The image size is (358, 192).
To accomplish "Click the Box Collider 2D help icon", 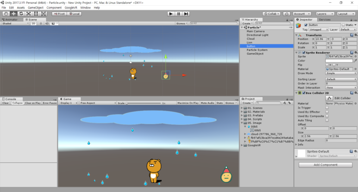I will click(x=352, y=93).
